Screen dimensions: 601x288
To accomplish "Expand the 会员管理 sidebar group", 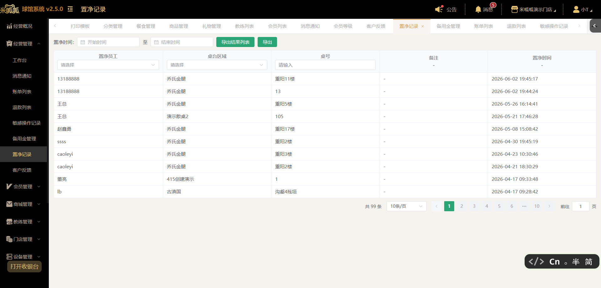I will coord(23,186).
